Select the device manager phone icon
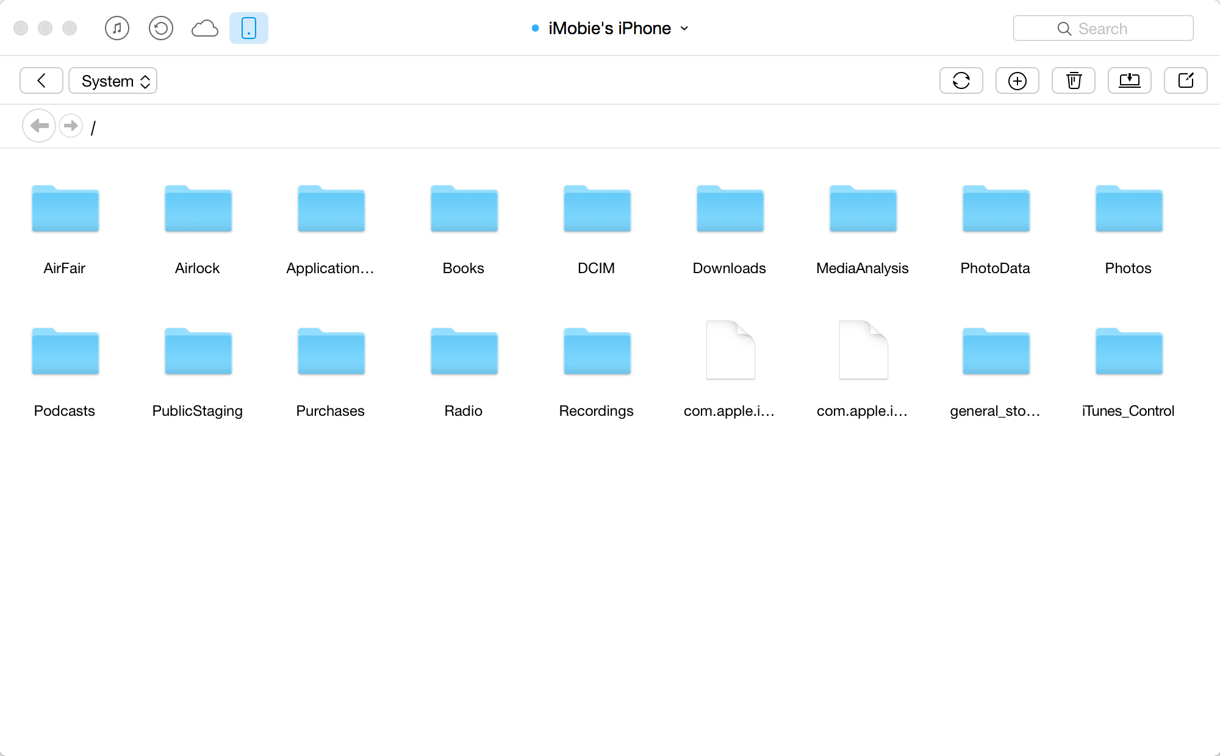The height and width of the screenshot is (756, 1220). pos(249,28)
